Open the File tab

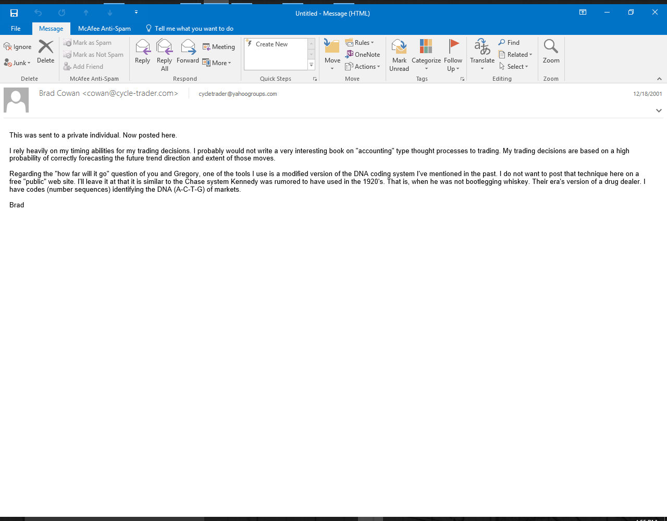point(16,29)
